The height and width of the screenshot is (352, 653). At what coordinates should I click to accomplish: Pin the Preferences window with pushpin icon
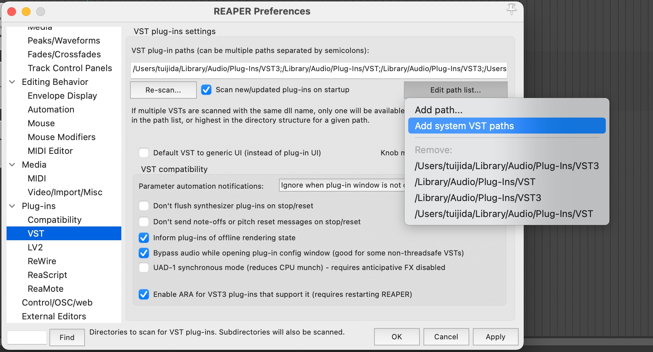[x=511, y=9]
